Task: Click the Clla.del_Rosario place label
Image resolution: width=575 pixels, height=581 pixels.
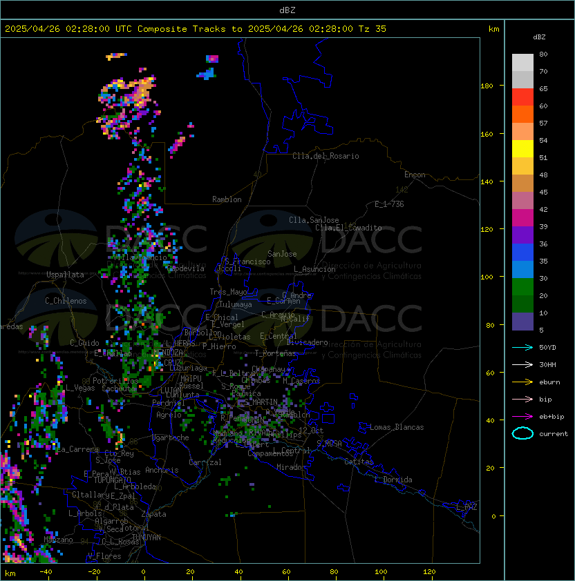Action: coord(326,156)
